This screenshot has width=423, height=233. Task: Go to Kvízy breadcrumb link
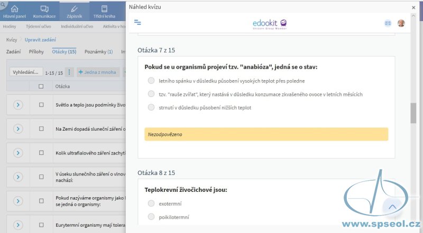click(12, 40)
